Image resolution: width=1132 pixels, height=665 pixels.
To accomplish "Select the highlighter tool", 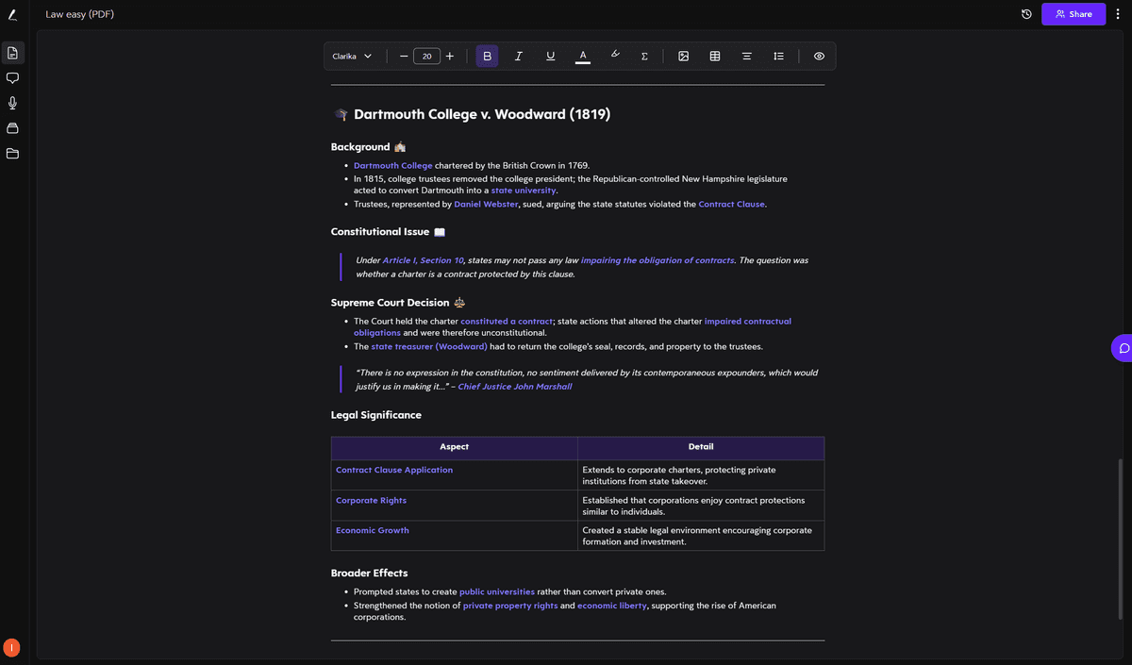I will 614,56.
